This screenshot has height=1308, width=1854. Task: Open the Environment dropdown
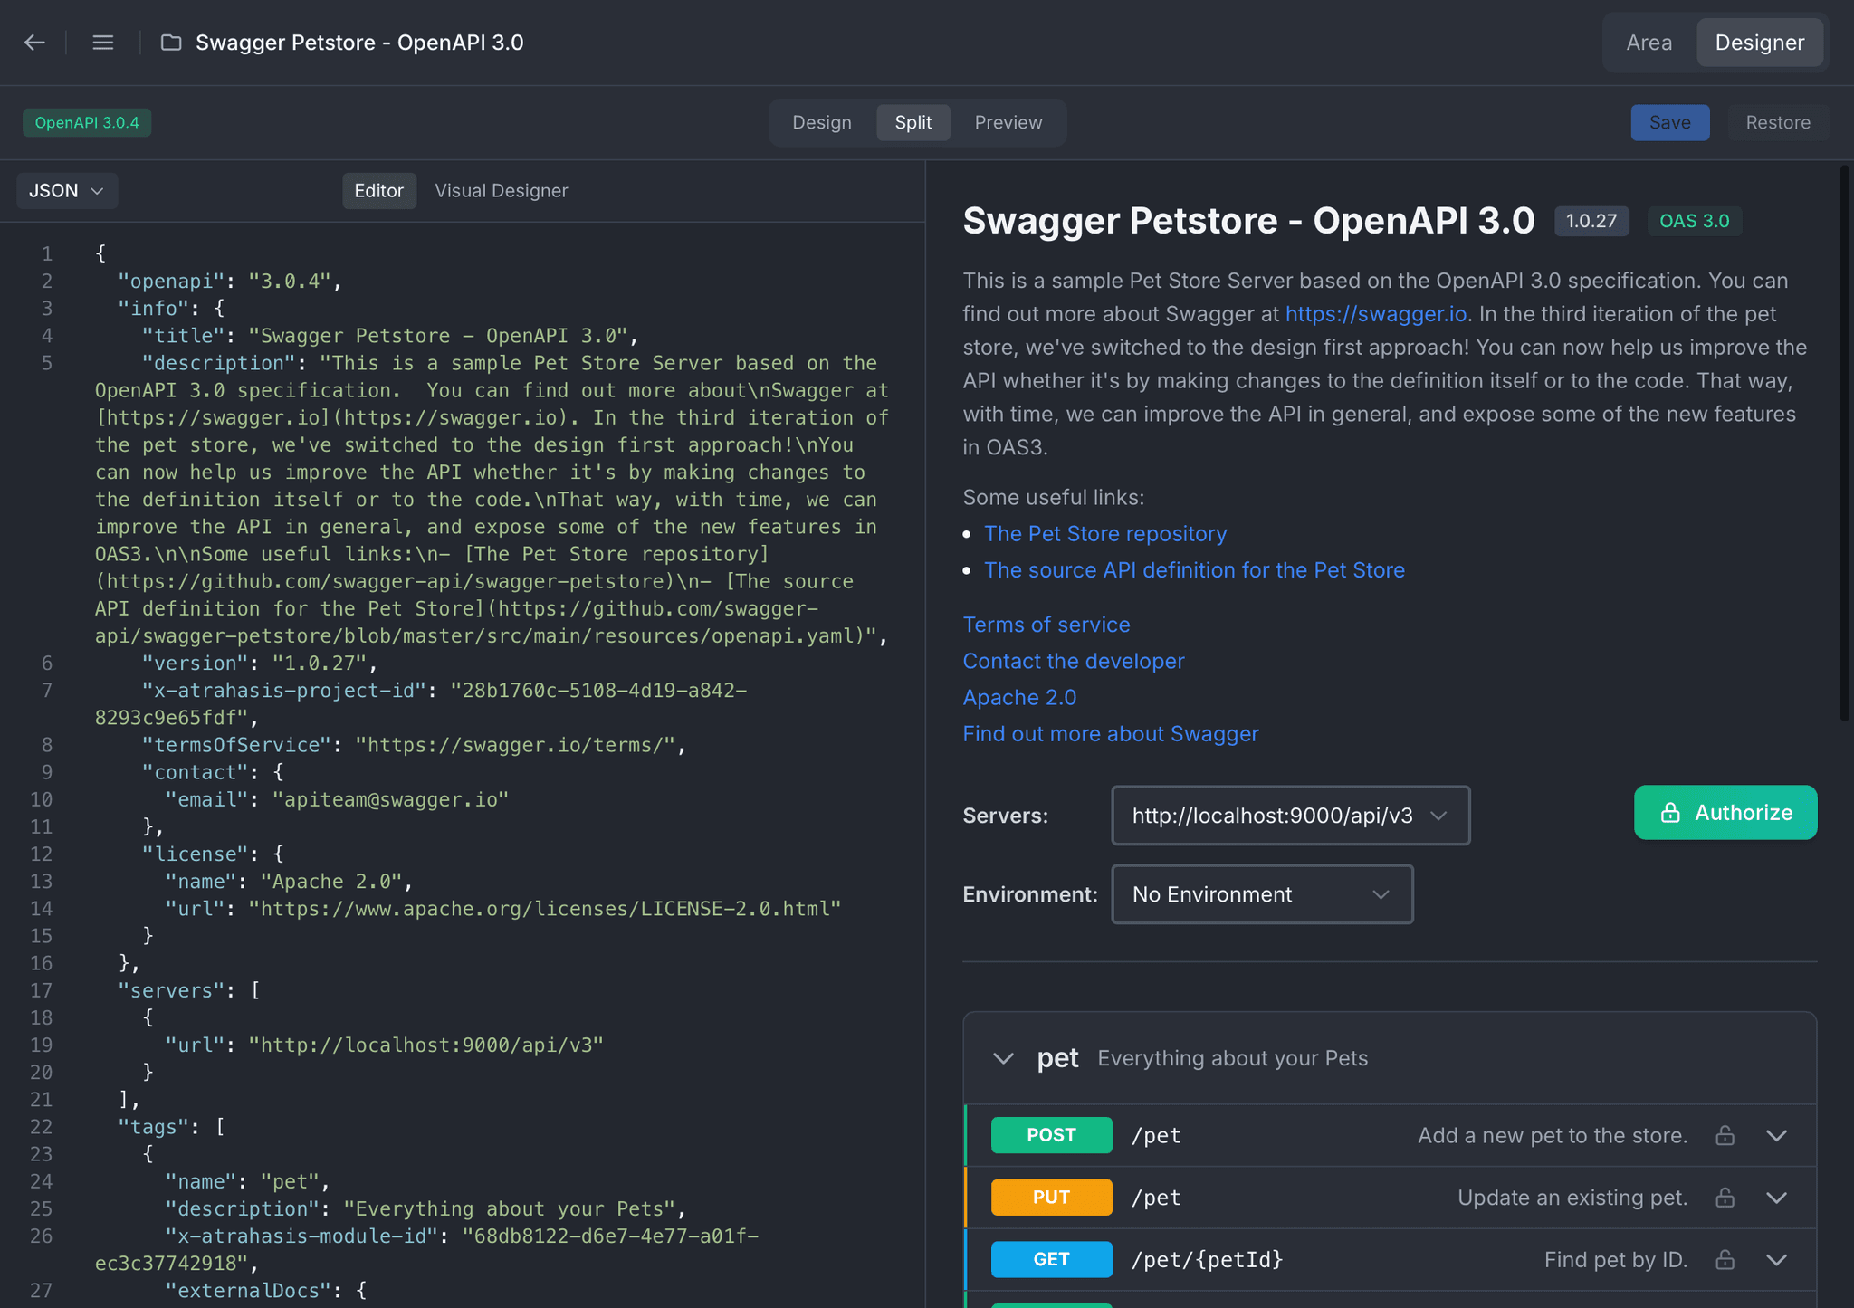click(1262, 894)
